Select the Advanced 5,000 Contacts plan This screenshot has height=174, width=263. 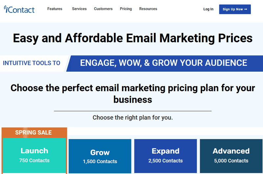231,156
